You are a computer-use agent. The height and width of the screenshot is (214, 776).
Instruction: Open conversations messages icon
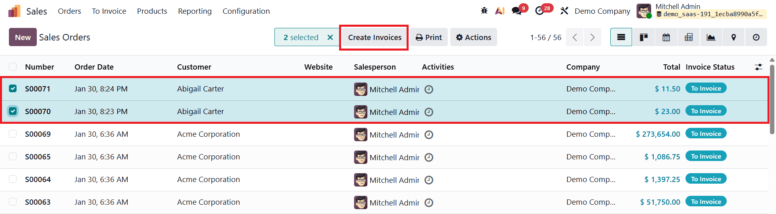[x=517, y=11]
